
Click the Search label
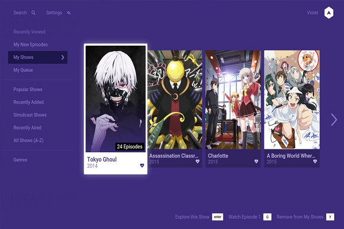(20, 13)
